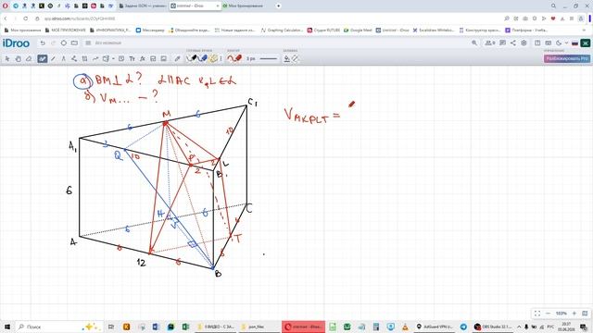Activate the highlighted freehand pen tool
Image resolution: width=593 pixels, height=333 pixels.
(43, 58)
